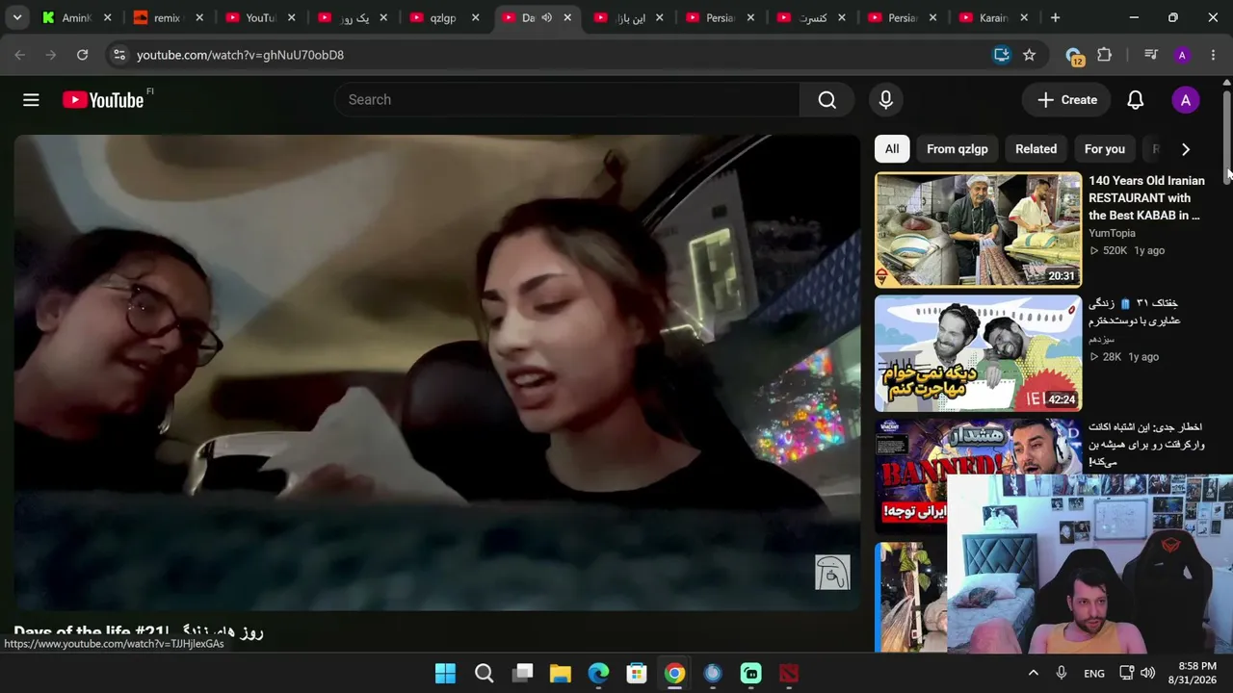Start voice search with the microphone

(885, 100)
